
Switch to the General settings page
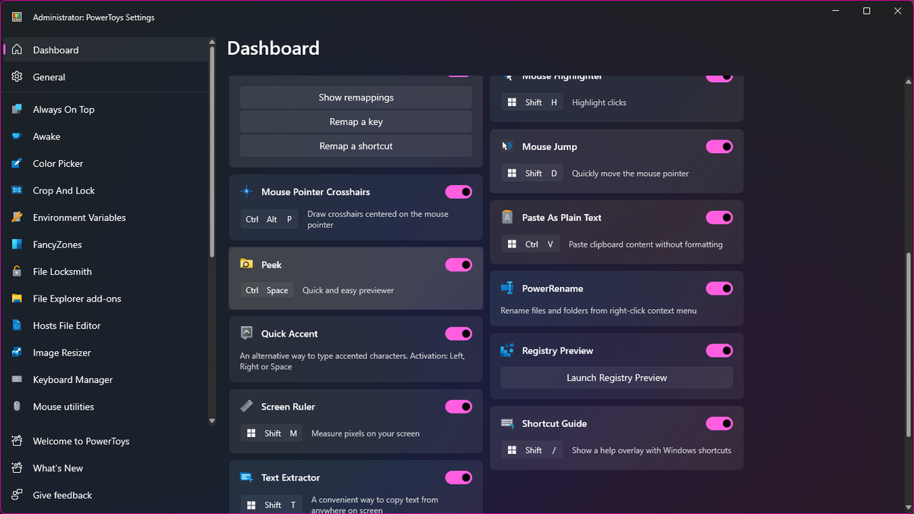tap(47, 77)
